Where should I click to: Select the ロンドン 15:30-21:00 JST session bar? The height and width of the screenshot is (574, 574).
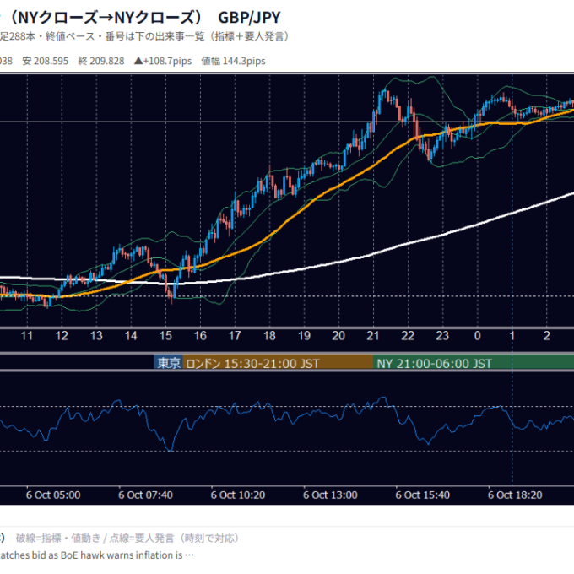click(279, 363)
